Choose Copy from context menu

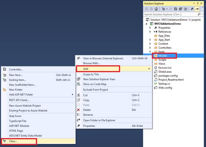(x=114, y=100)
